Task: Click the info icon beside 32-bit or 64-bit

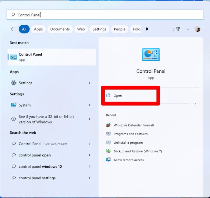Action: [x=13, y=119]
